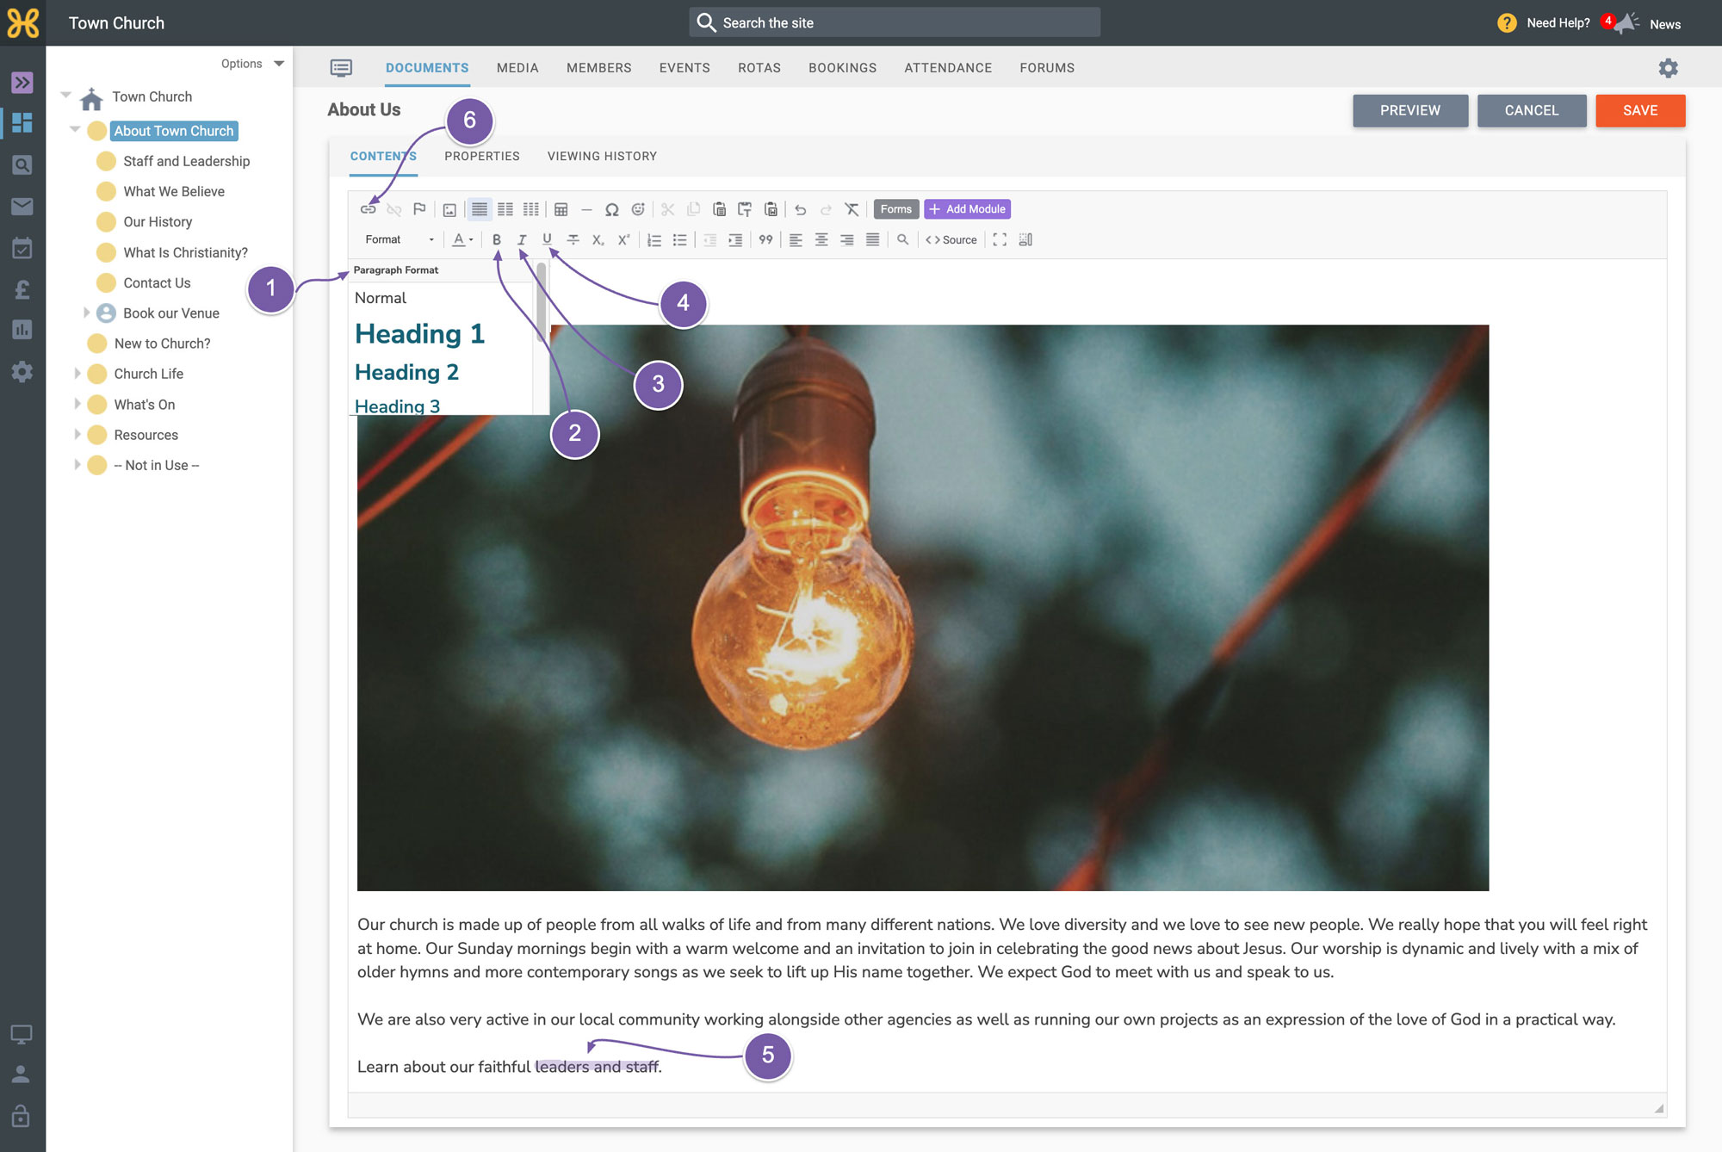Choose Heading 2 paragraph format

click(406, 372)
